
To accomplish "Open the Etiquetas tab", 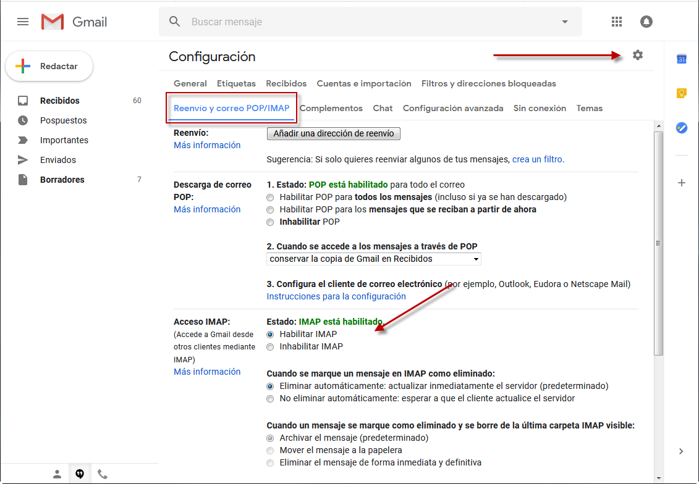I will tap(236, 84).
